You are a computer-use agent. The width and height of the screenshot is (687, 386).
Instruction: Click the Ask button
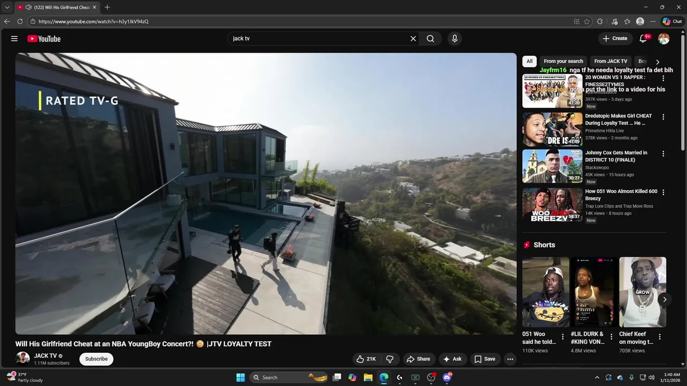[x=452, y=359]
